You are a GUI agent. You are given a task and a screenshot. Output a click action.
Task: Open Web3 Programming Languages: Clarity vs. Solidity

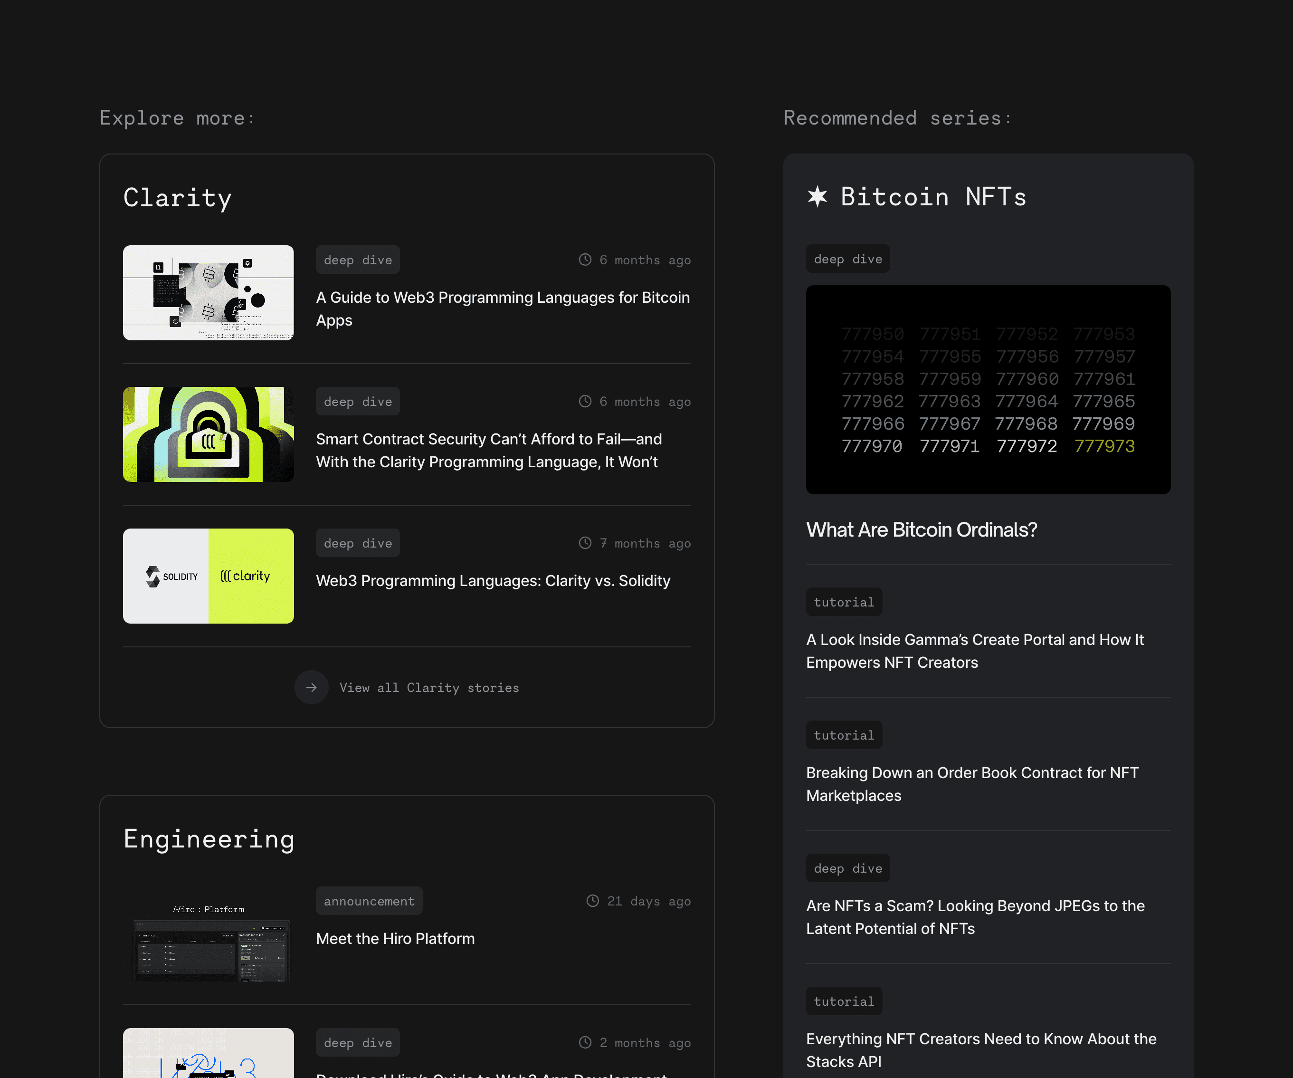493,581
